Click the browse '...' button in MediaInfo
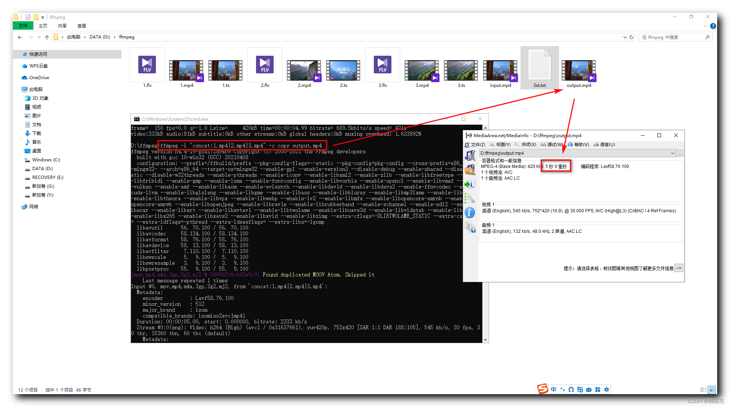 680,153
